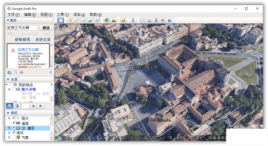
Task: Click the 1943 imagery date label
Action: point(67,138)
